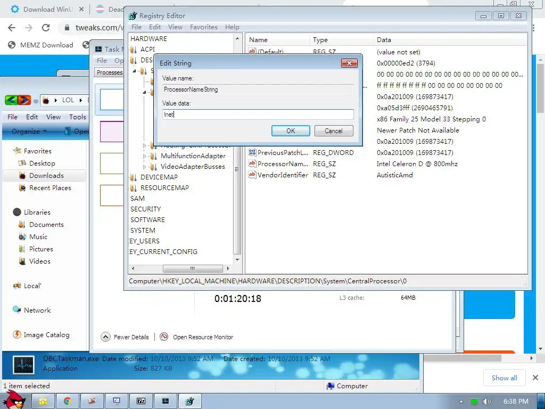The width and height of the screenshot is (545, 409).
Task: Click Show all downloads in browser
Action: click(x=504, y=378)
